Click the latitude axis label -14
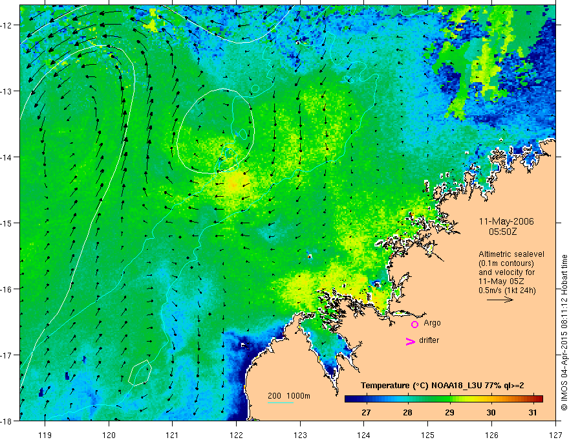The width and height of the screenshot is (569, 440). (6, 157)
